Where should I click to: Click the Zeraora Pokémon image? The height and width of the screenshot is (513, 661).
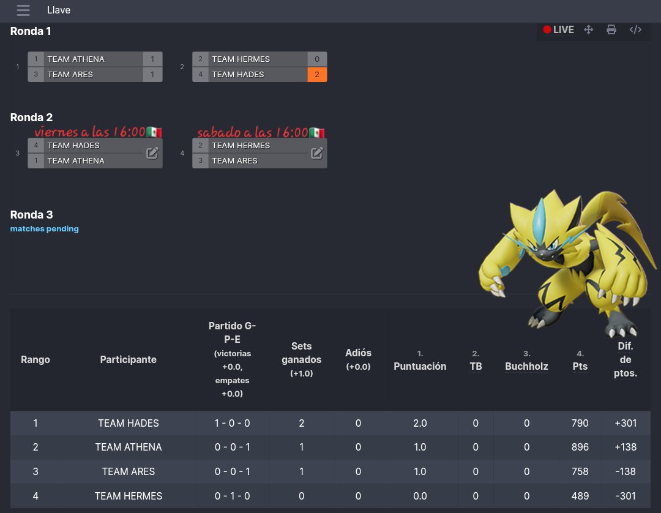567,263
